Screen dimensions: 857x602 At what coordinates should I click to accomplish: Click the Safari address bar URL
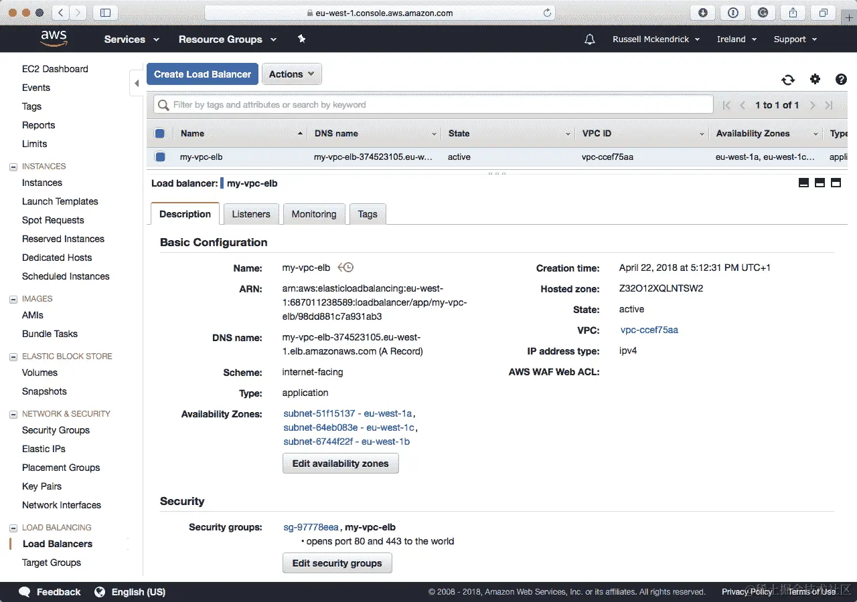pos(380,13)
